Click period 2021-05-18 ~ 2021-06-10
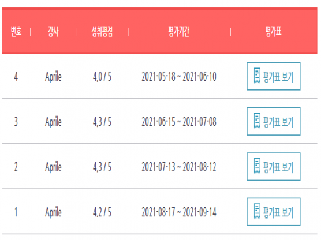 179,77
